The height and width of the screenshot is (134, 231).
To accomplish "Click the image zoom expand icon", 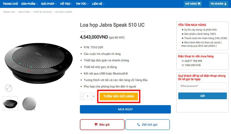I will (x=9, y=88).
